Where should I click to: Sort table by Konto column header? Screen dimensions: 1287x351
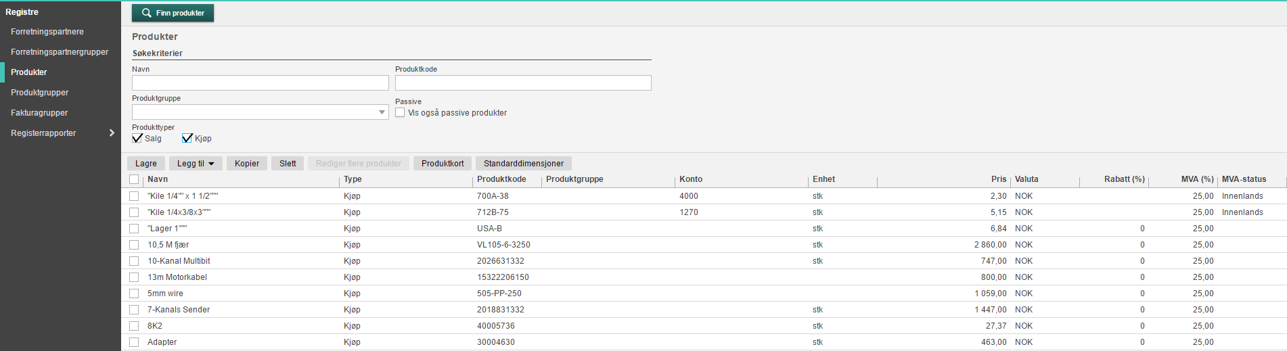pyautogui.click(x=691, y=179)
